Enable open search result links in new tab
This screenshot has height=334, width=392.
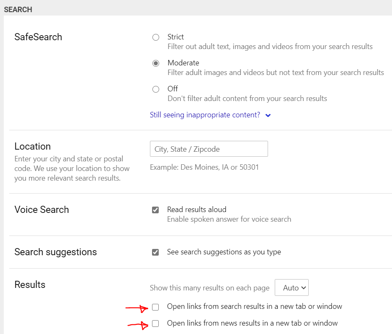pyautogui.click(x=155, y=307)
